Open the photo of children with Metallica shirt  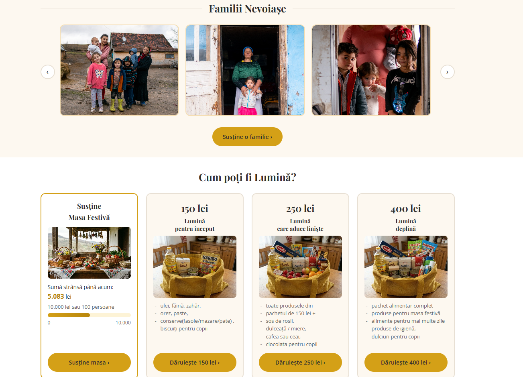coord(371,70)
